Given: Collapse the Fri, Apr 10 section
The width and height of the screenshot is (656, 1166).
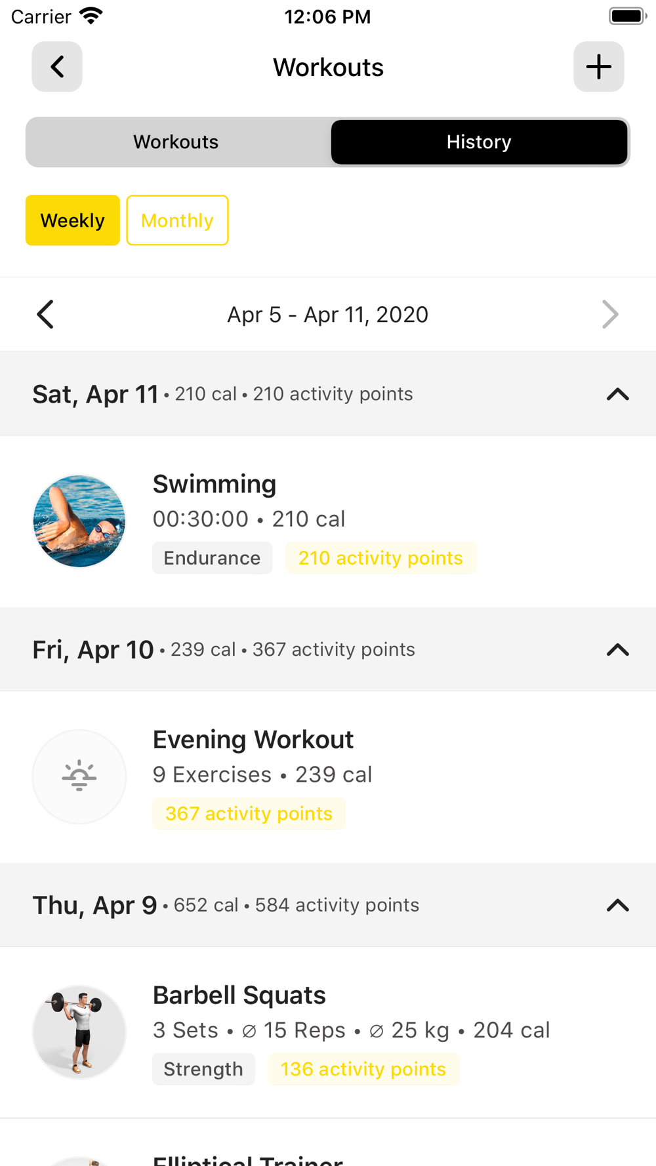Looking at the screenshot, I should pos(617,650).
